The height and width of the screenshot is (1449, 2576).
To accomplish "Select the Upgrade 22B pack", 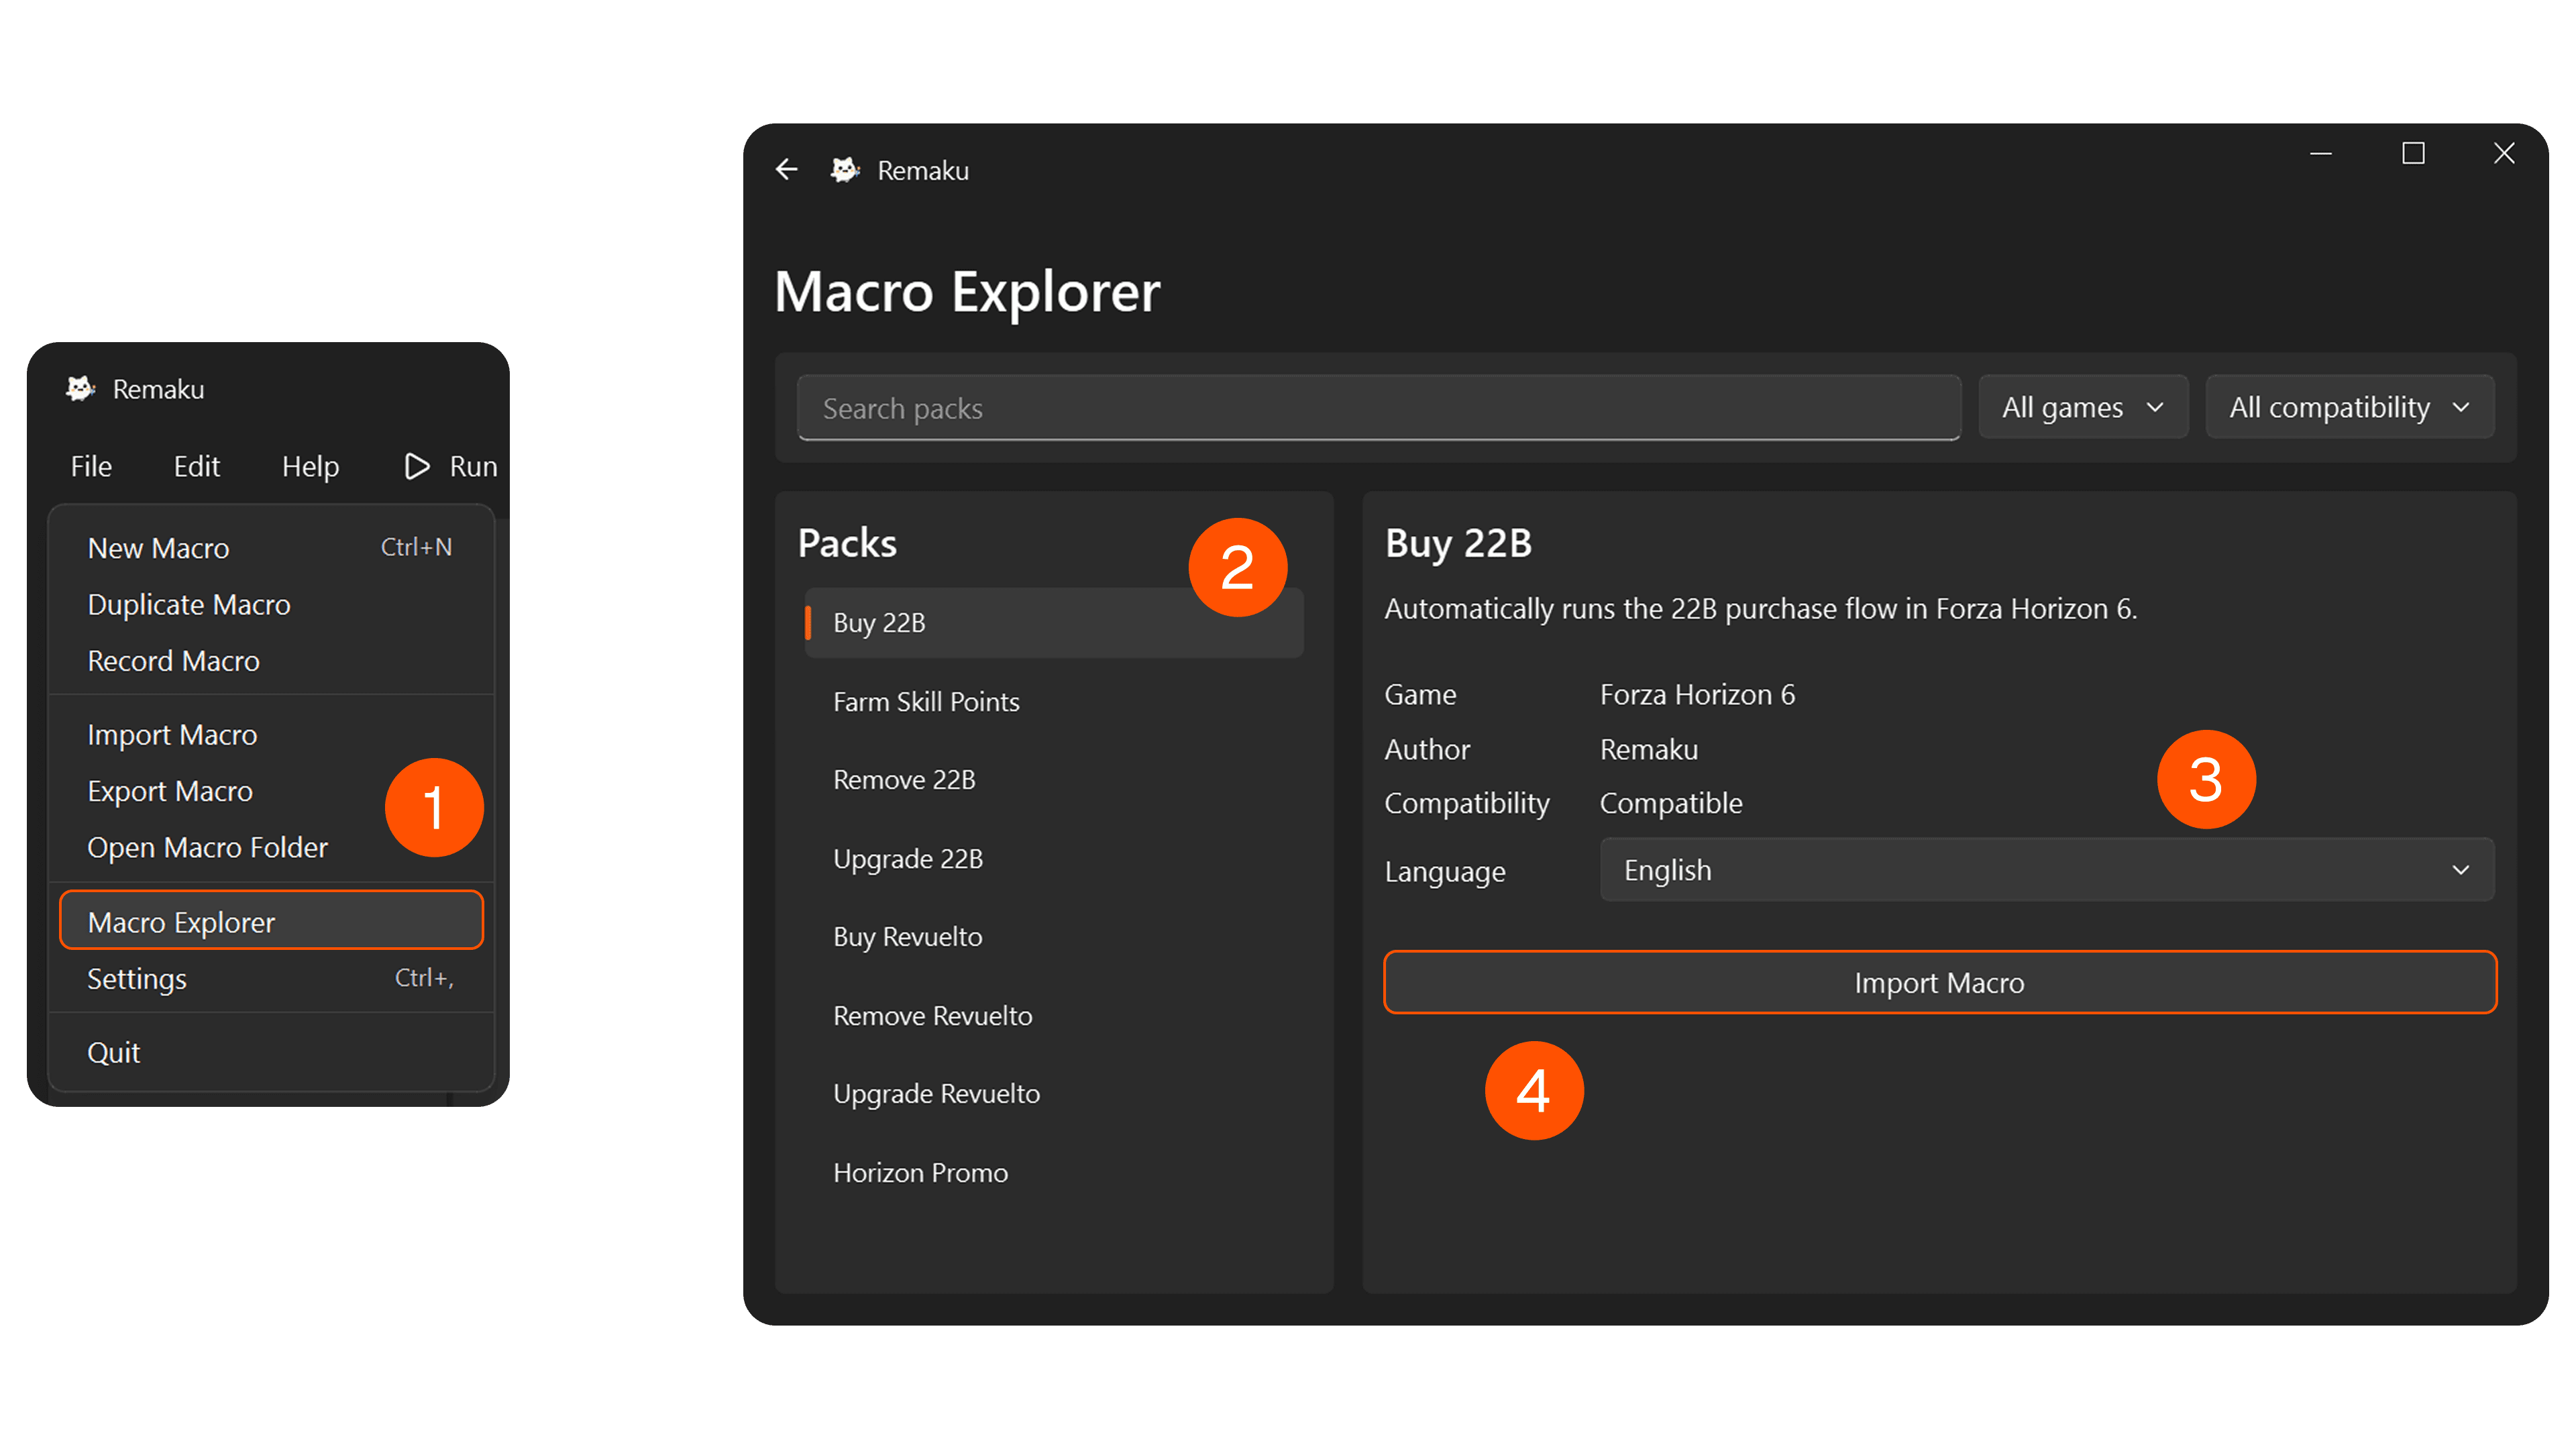I will [1053, 858].
